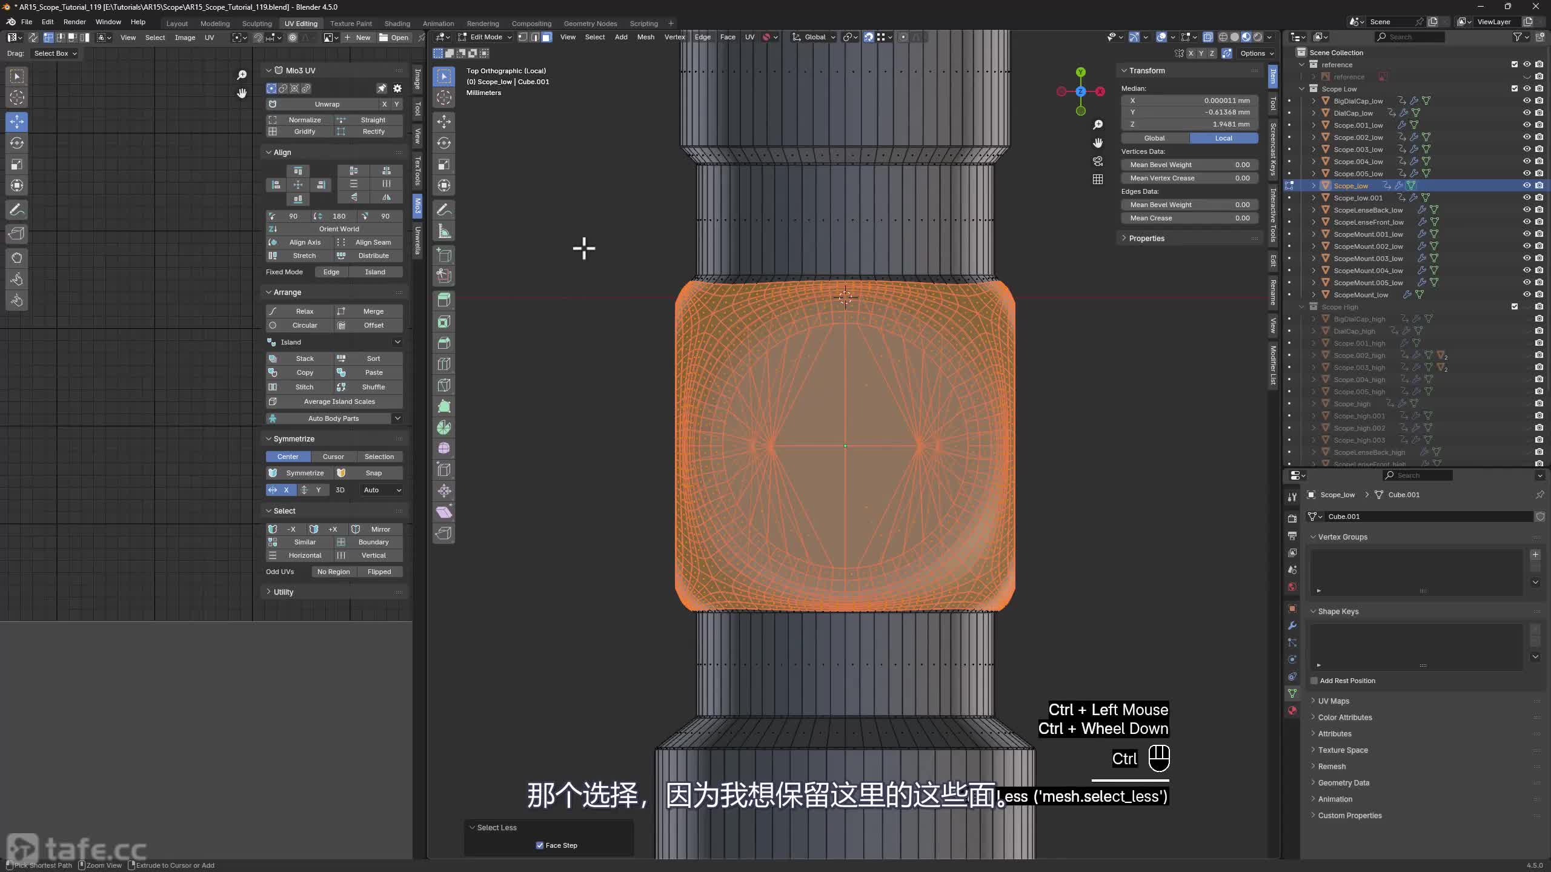Click Mio3 UV settings gear icon
The width and height of the screenshot is (1551, 872).
pyautogui.click(x=397, y=88)
